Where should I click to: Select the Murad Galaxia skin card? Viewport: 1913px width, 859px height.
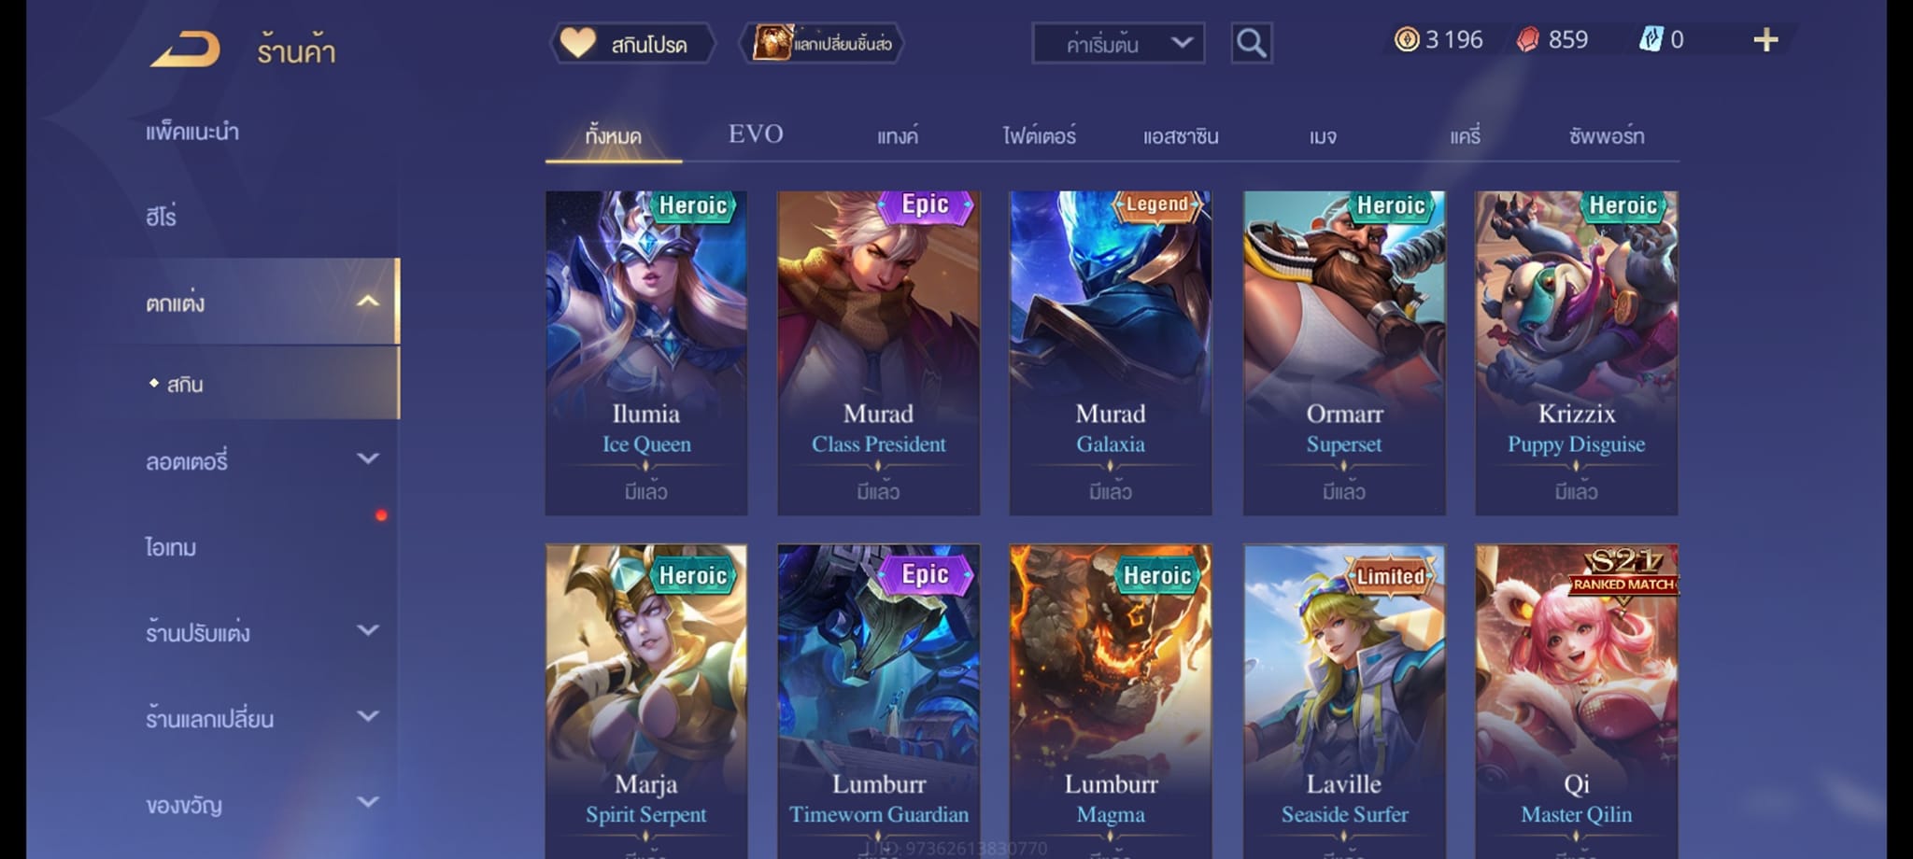point(1111,353)
